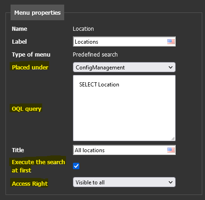Click the Placed under highlighted label
The height and width of the screenshot is (200, 205).
(30, 67)
